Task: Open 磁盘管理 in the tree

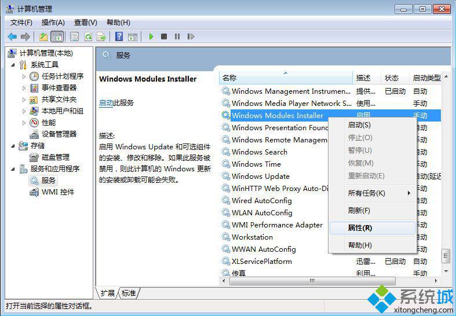Action: 56,157
